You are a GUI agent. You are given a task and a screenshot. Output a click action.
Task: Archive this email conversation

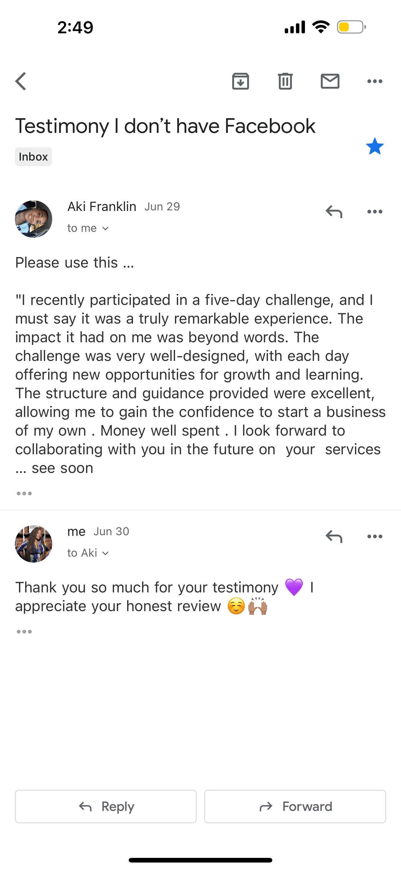coord(240,82)
